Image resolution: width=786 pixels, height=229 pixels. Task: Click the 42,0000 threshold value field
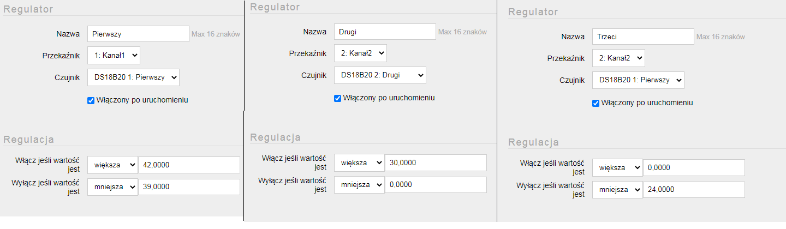click(189, 165)
